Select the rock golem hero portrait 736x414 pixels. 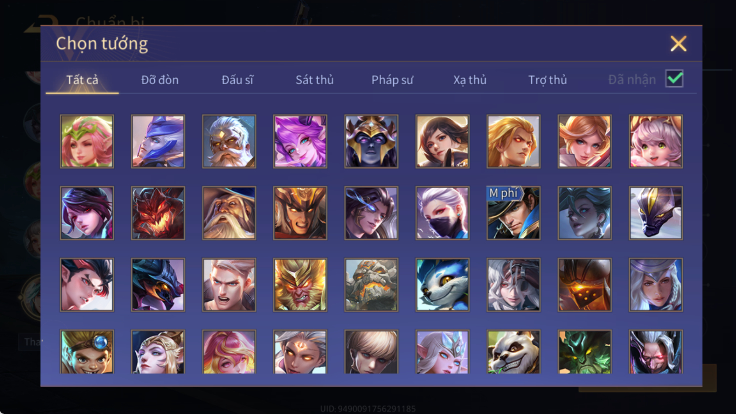click(x=371, y=285)
